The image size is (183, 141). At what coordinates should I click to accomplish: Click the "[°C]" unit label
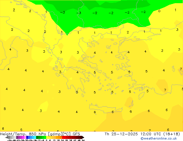67,134
